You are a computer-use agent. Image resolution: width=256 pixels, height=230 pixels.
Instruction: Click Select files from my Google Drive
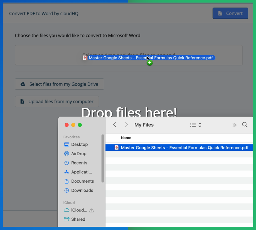(60, 84)
